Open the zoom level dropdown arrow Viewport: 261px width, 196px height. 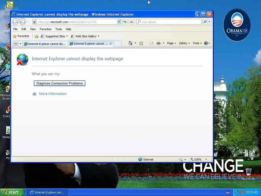[206, 160]
